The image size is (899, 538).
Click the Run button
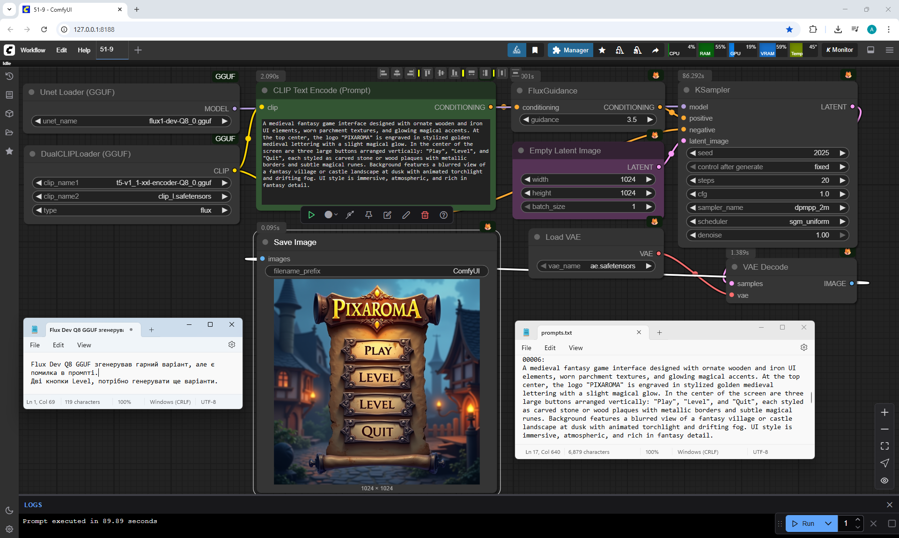click(804, 524)
